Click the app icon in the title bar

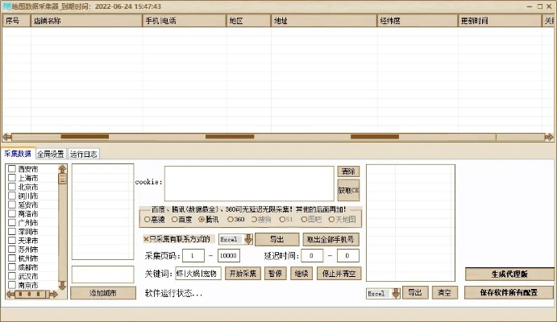pyautogui.click(x=6, y=6)
